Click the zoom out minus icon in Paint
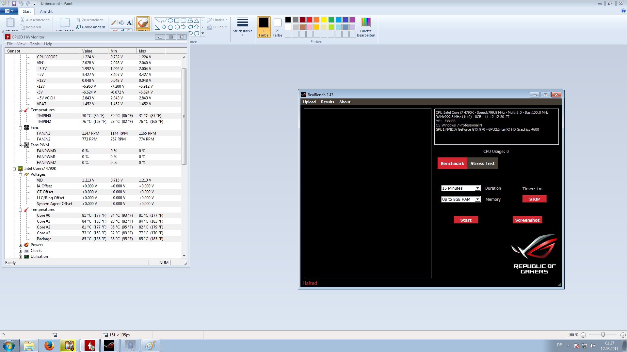Image resolution: width=627 pixels, height=352 pixels. [x=583, y=335]
